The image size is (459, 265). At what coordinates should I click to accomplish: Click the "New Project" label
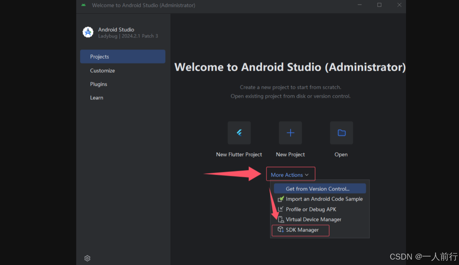click(x=290, y=154)
